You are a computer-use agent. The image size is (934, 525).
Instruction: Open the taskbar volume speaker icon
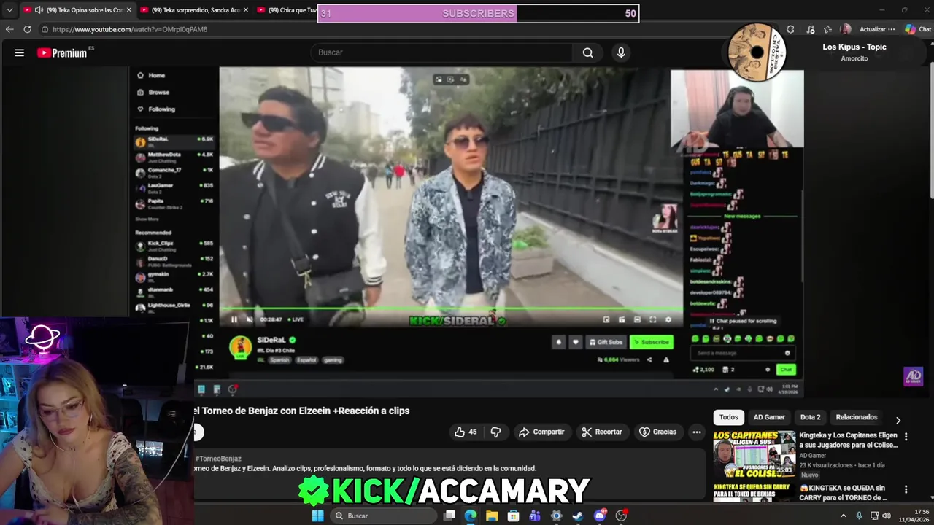tap(887, 516)
